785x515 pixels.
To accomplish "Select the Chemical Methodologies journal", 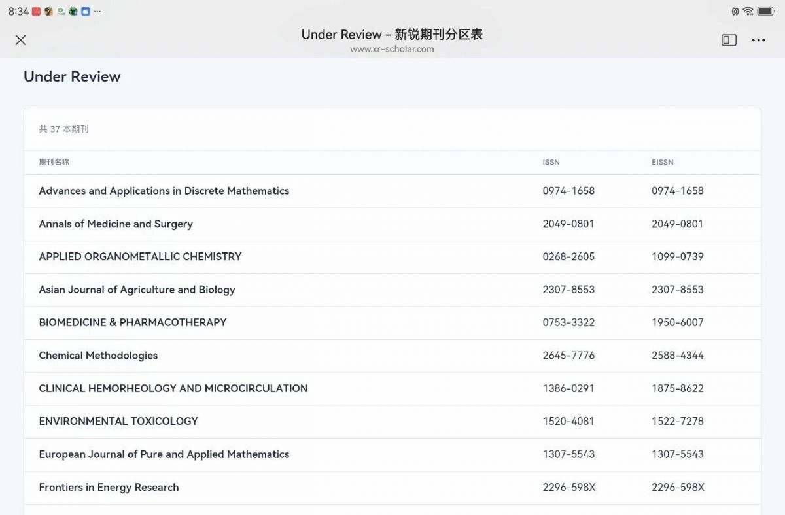I will [x=98, y=356].
